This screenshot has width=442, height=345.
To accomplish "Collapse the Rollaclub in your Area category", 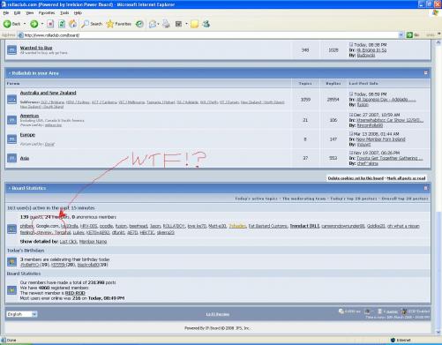I will click(425, 72).
